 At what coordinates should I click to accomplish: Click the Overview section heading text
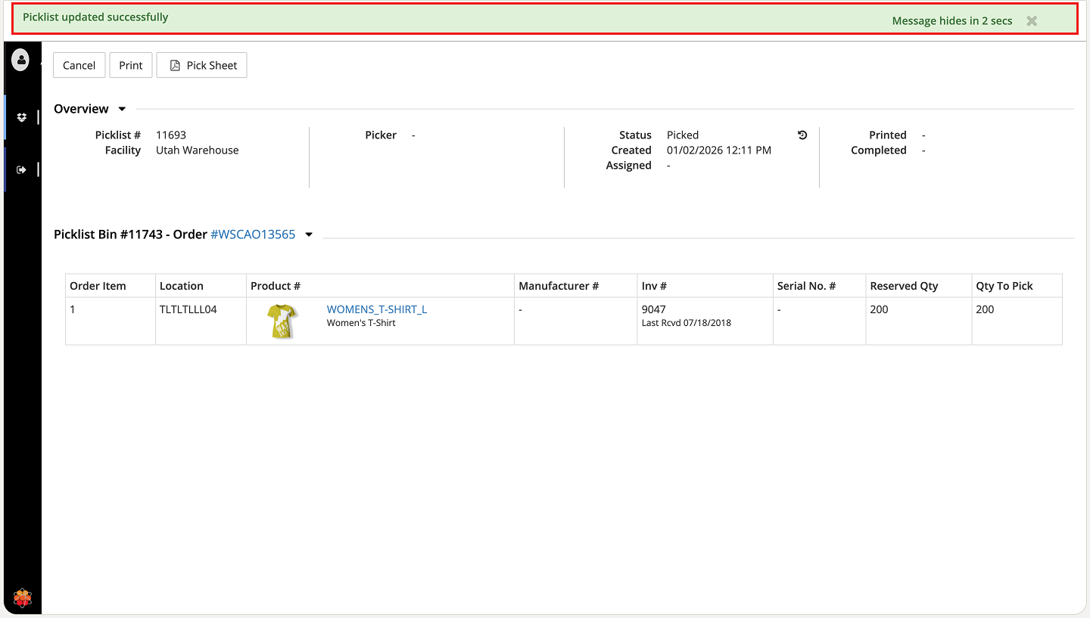[81, 109]
